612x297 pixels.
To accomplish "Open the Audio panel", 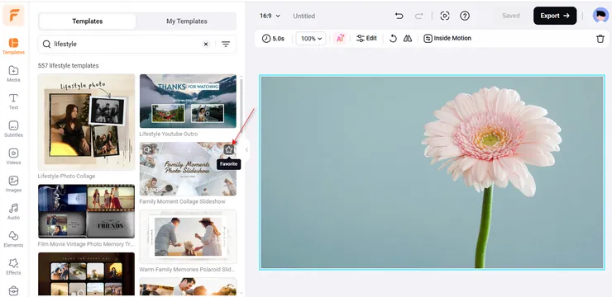I will coord(13,211).
